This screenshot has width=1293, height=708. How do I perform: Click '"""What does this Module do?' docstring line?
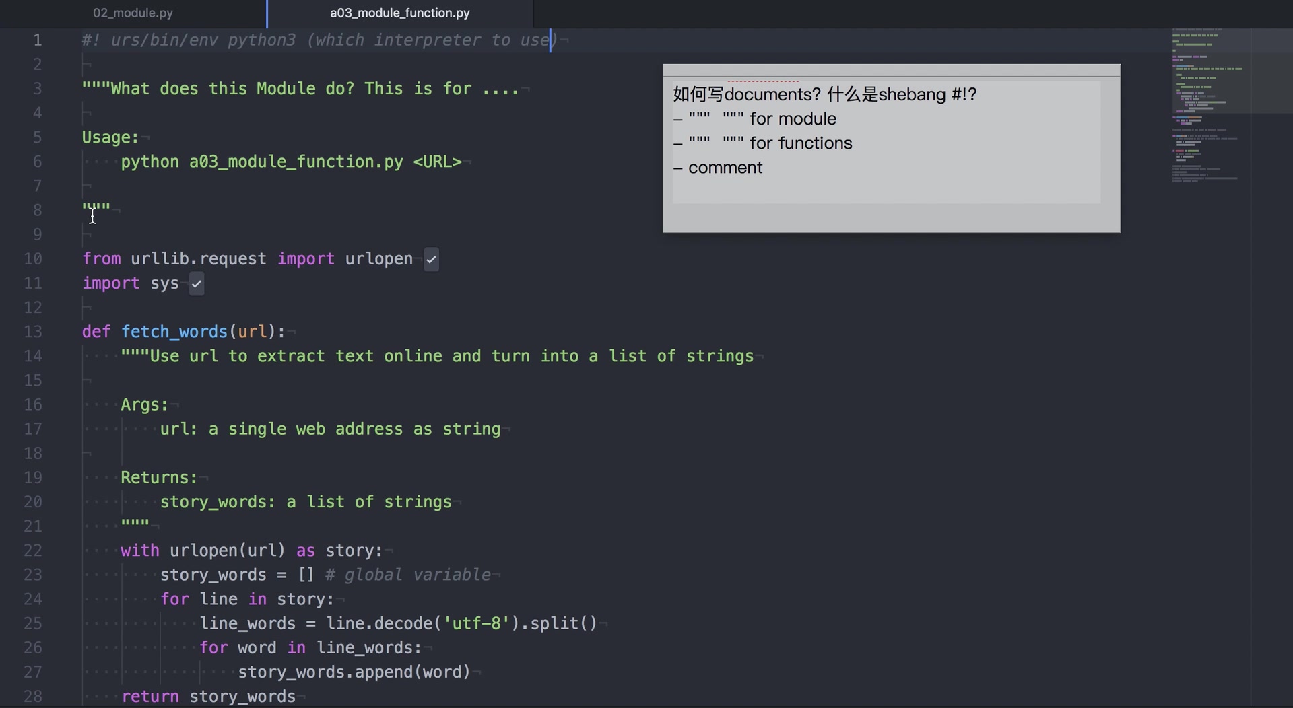[300, 89]
